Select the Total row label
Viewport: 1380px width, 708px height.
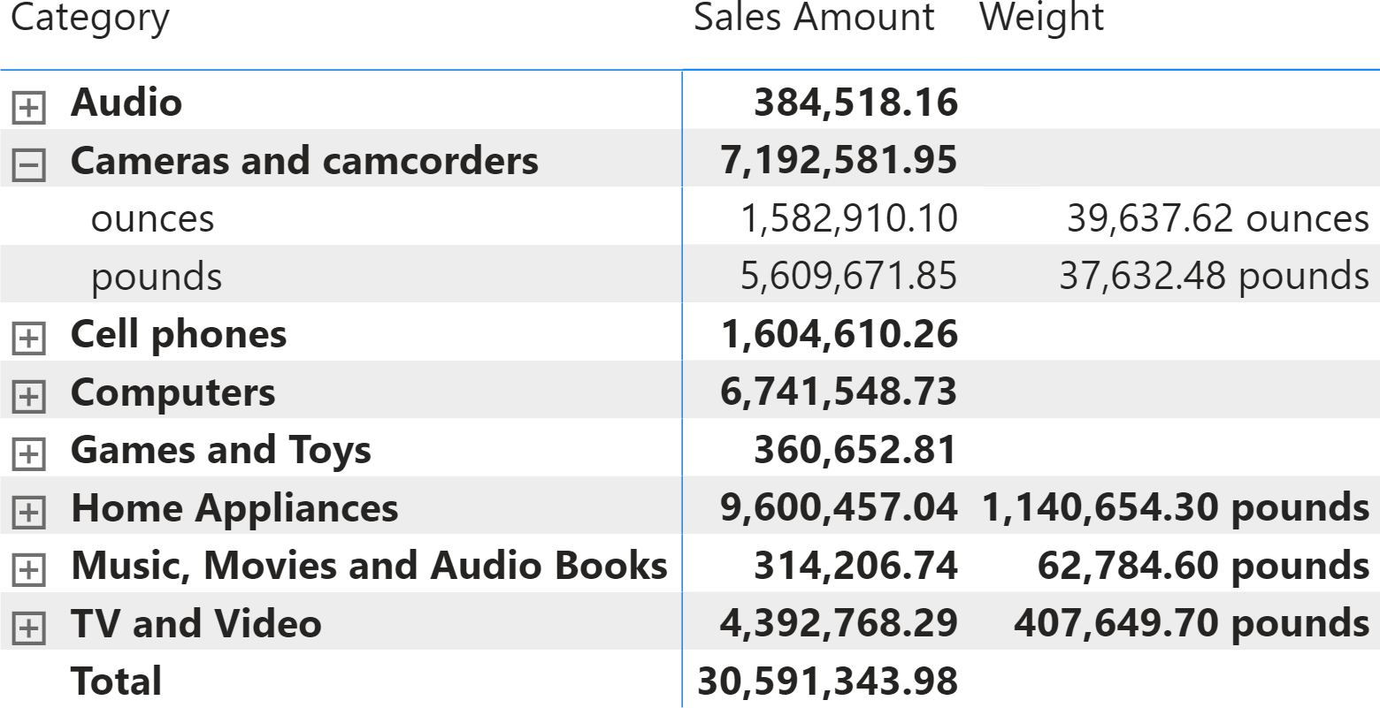click(x=116, y=681)
